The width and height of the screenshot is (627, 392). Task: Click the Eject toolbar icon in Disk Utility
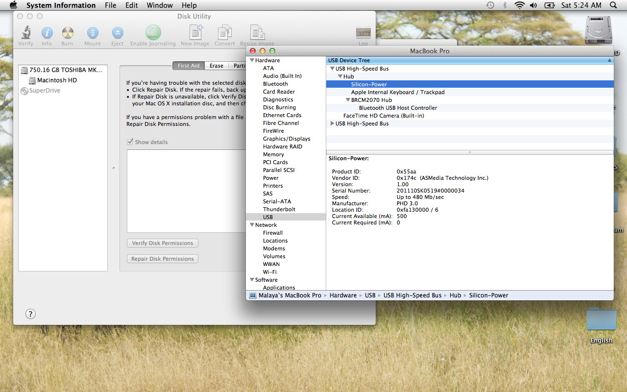(x=118, y=33)
